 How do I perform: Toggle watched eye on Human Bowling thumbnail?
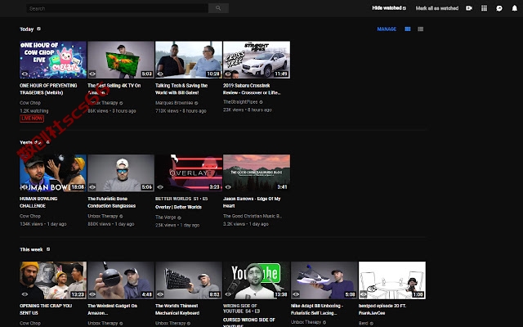click(x=25, y=187)
